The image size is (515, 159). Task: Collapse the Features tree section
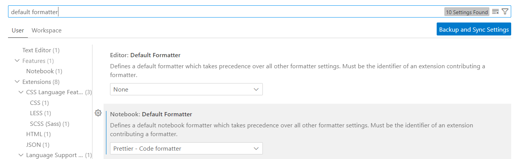pos(17,61)
